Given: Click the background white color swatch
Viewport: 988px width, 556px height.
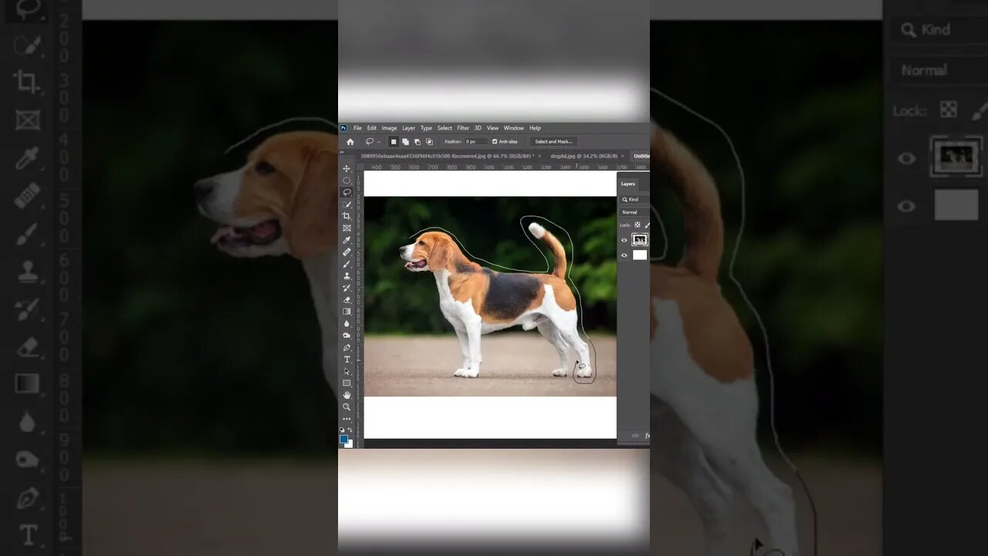Looking at the screenshot, I should (349, 443).
